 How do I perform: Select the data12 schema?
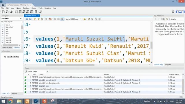pyautogui.click(x=9, y=42)
